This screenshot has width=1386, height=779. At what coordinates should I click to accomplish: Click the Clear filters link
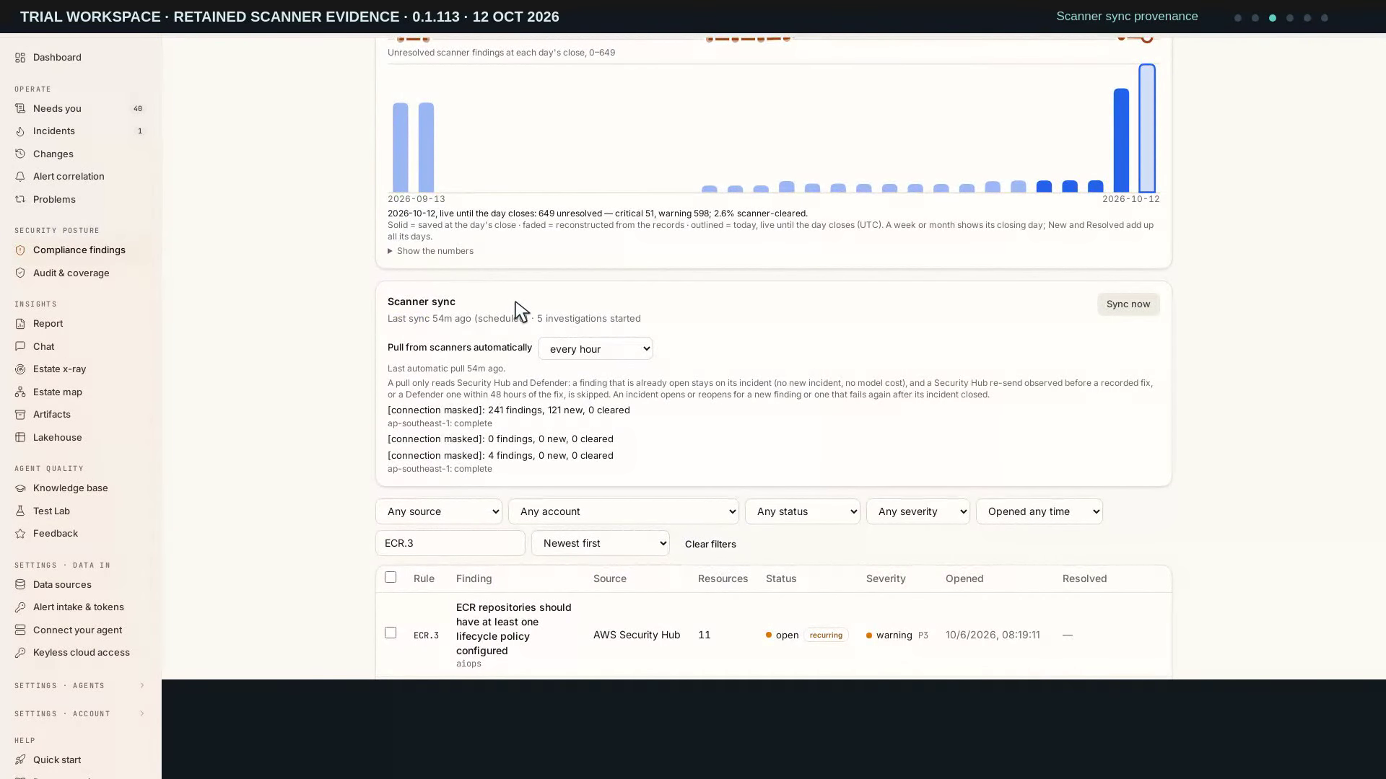tap(710, 545)
